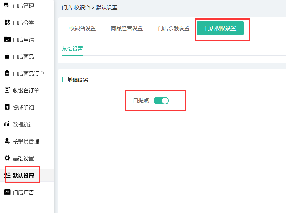Switch to the 商品经营设置 tab
Image resolution: width=286 pixels, height=213 pixels.
127,28
